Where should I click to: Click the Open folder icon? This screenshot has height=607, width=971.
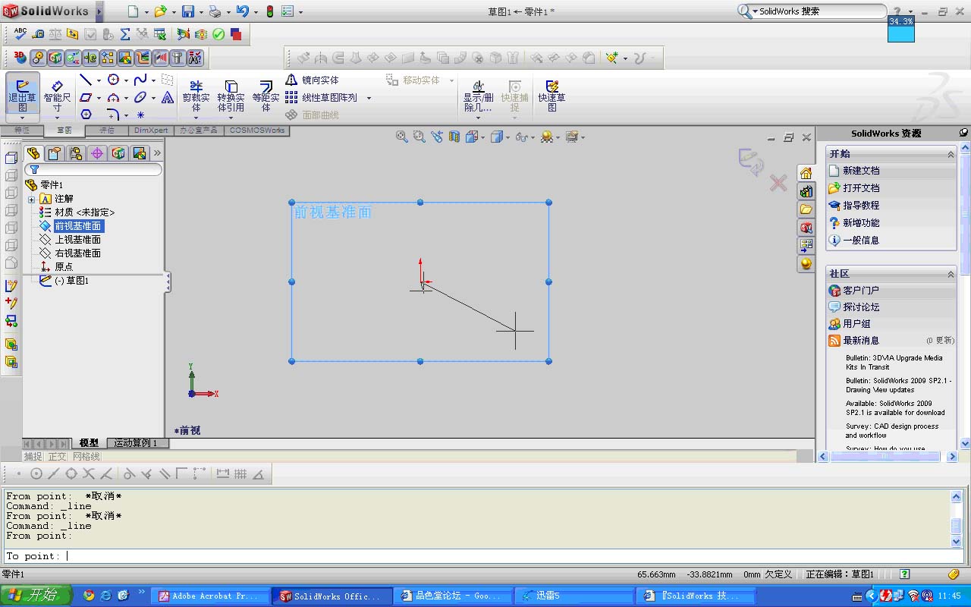(x=159, y=11)
